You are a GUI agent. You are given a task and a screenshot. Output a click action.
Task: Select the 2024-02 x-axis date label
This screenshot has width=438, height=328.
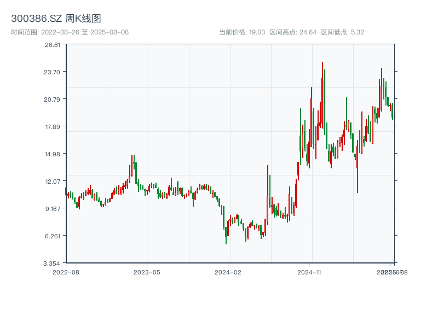[x=228, y=272]
